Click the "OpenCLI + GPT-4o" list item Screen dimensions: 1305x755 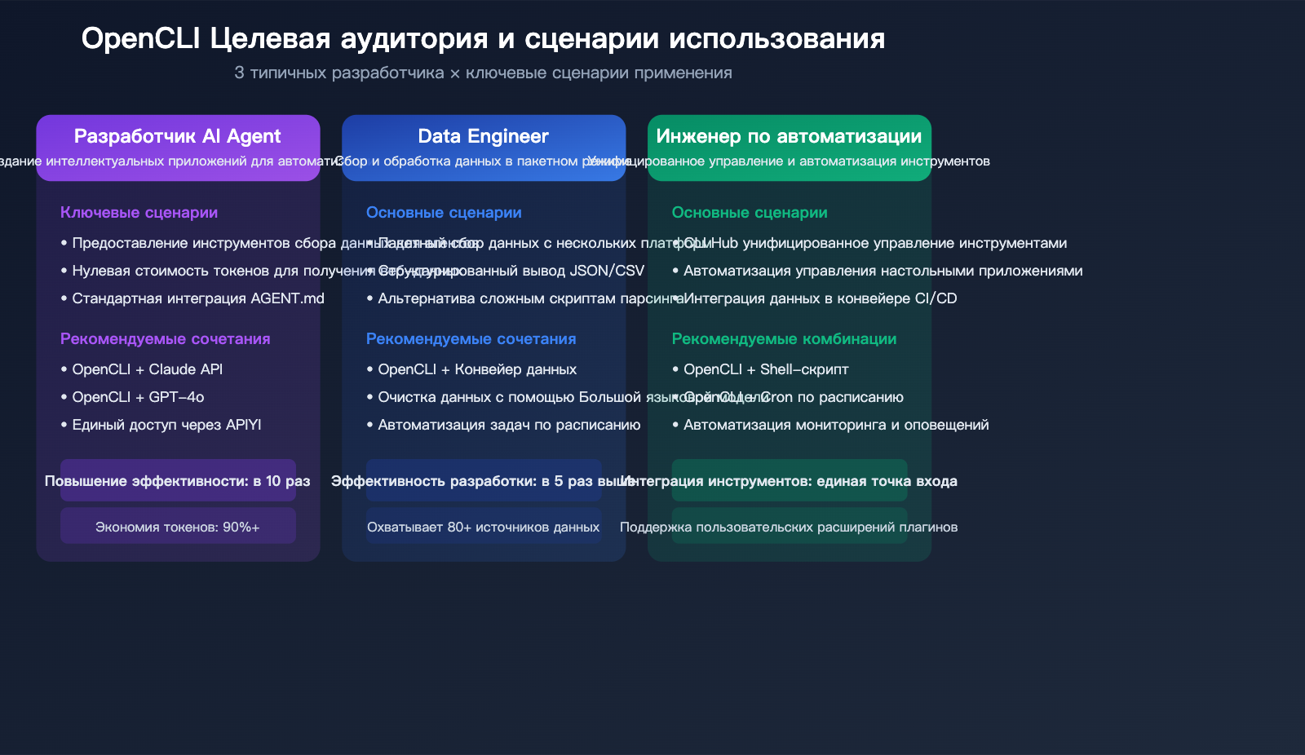pos(138,397)
